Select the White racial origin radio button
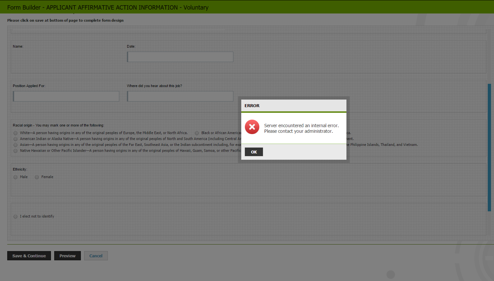The height and width of the screenshot is (281, 494). click(x=15, y=133)
